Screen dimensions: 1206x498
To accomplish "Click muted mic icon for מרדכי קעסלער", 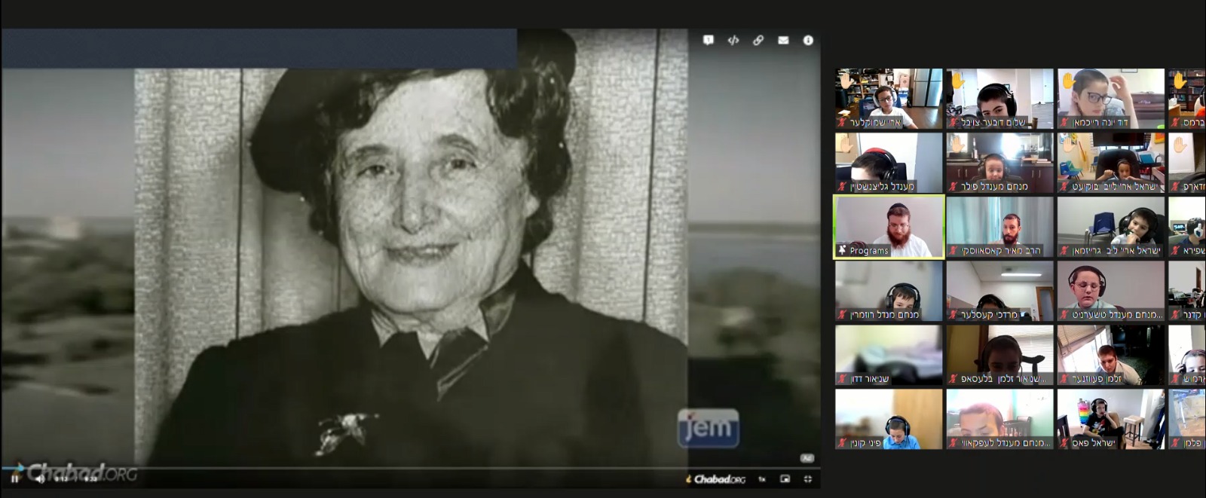I will point(953,314).
